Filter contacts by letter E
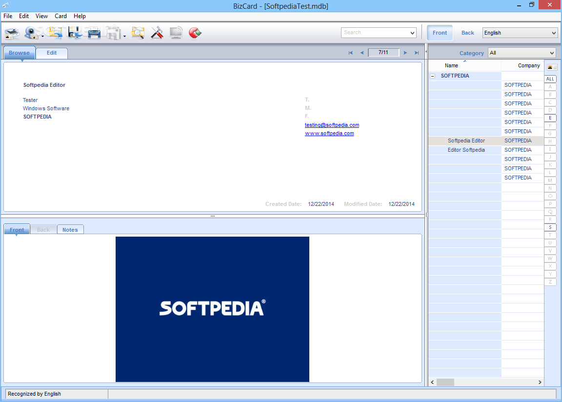Screen dimensions: 562x402 click(x=550, y=118)
